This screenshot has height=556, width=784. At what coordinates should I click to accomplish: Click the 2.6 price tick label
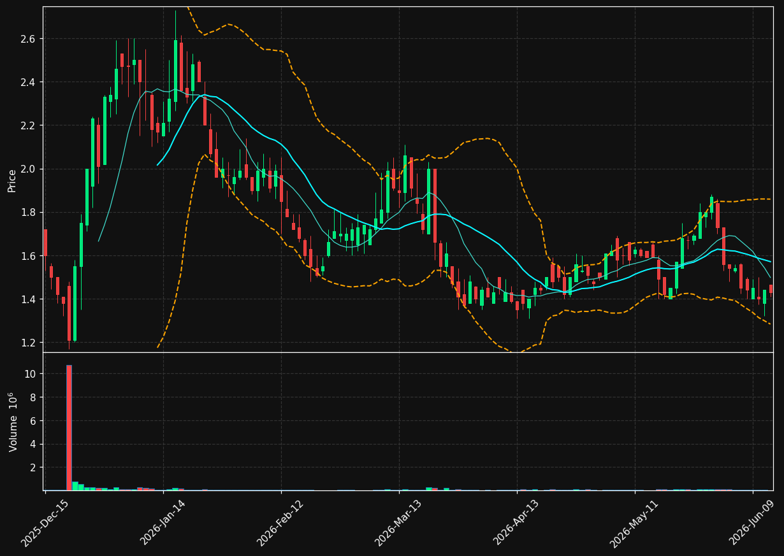[28, 39]
